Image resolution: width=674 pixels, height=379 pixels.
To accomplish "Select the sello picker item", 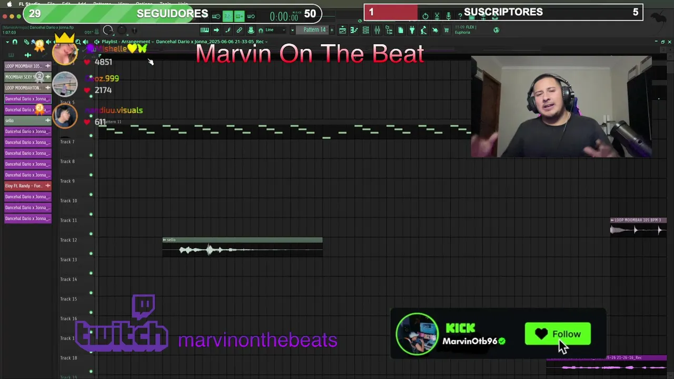I will coord(28,121).
